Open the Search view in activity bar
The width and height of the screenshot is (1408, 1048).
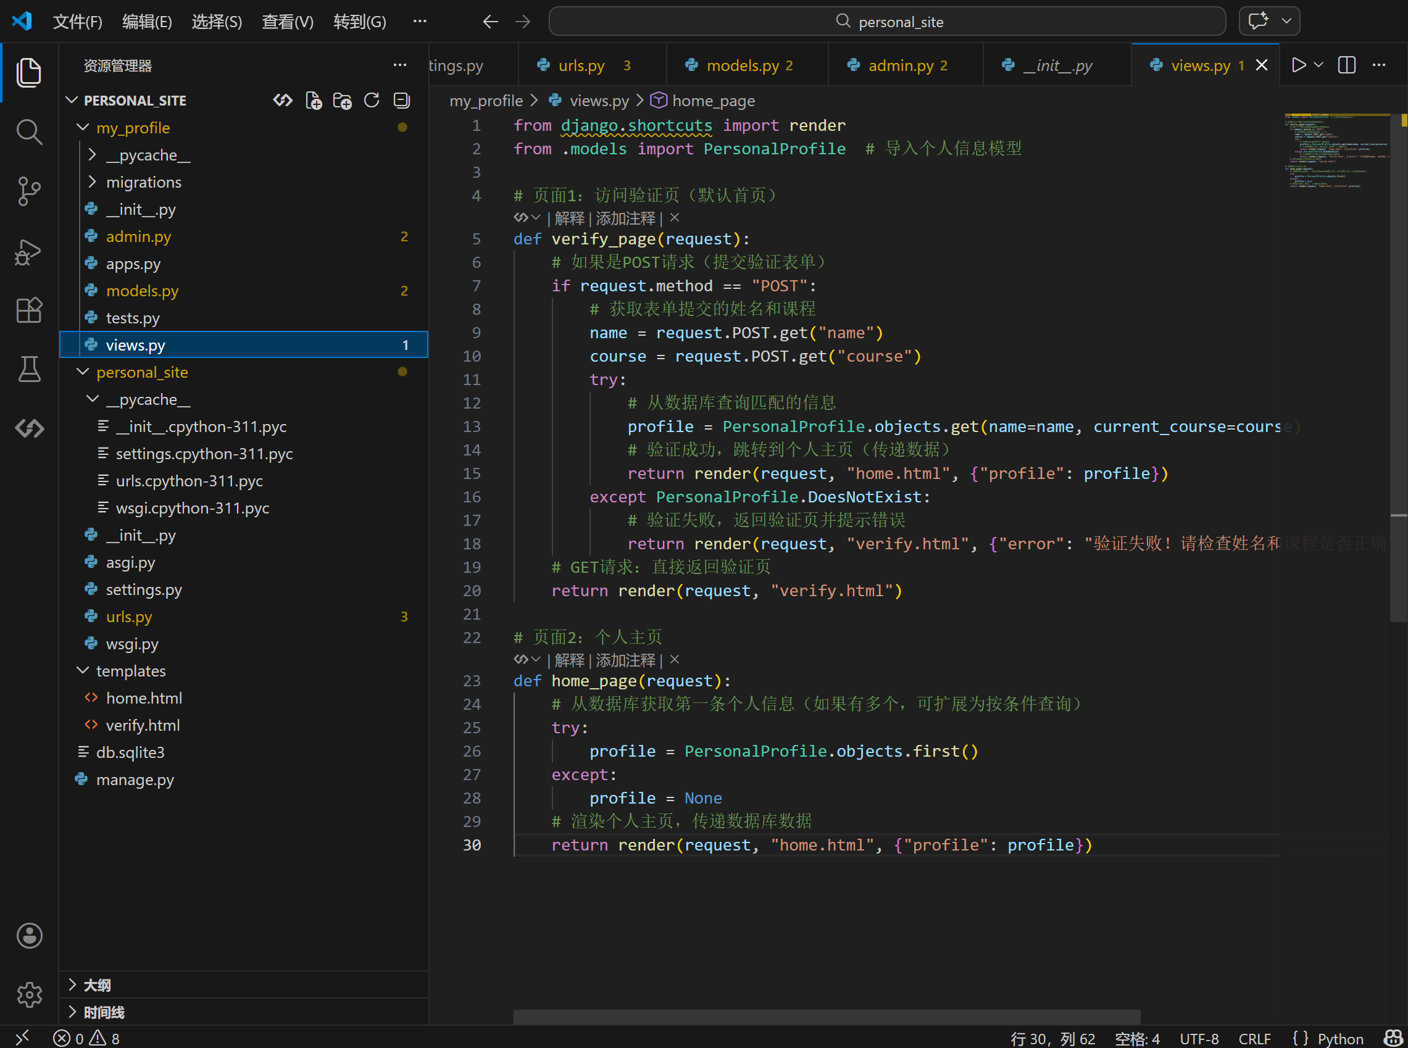point(28,132)
